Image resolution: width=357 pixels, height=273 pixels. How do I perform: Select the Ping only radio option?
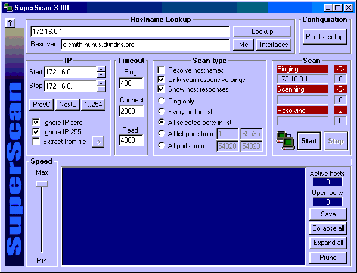[162, 101]
